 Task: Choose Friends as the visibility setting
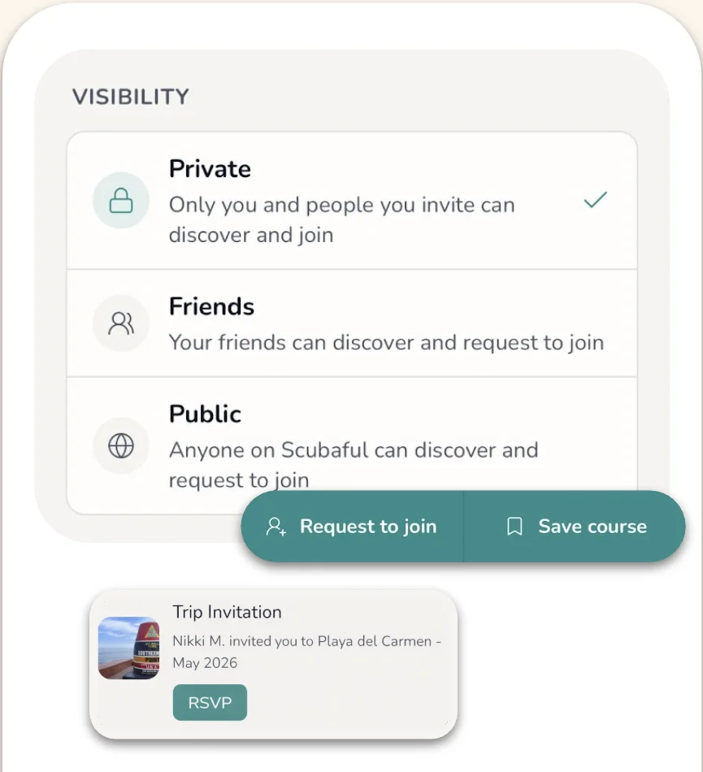(349, 323)
